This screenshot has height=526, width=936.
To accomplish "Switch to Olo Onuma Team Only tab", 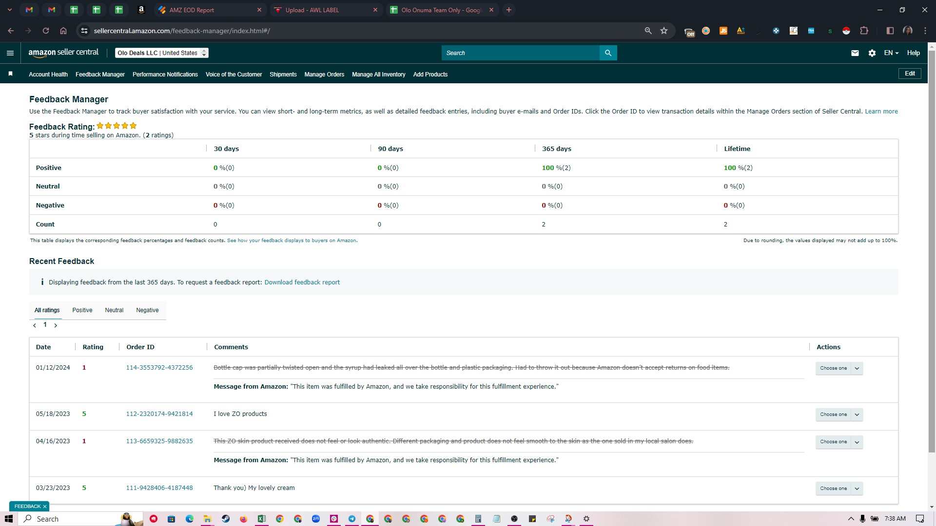I will tap(442, 10).
